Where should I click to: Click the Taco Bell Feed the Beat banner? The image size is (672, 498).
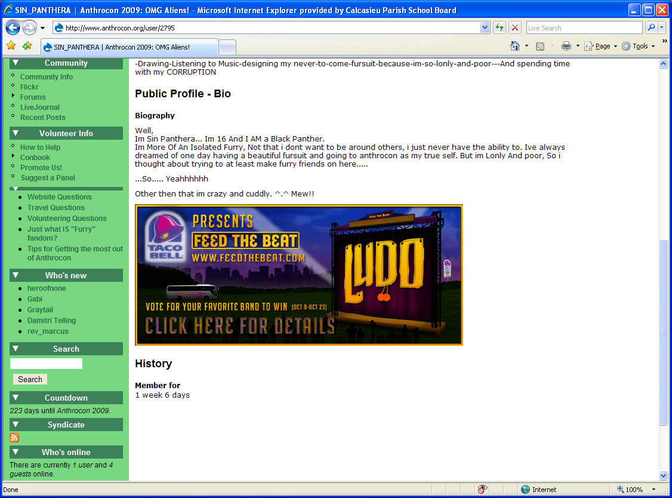[x=299, y=275]
